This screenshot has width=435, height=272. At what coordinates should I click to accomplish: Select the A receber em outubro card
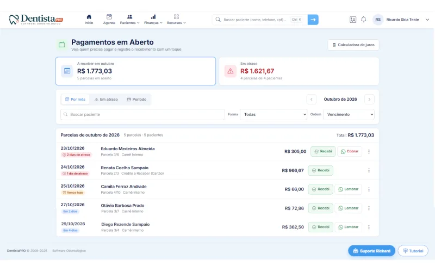click(x=135, y=71)
